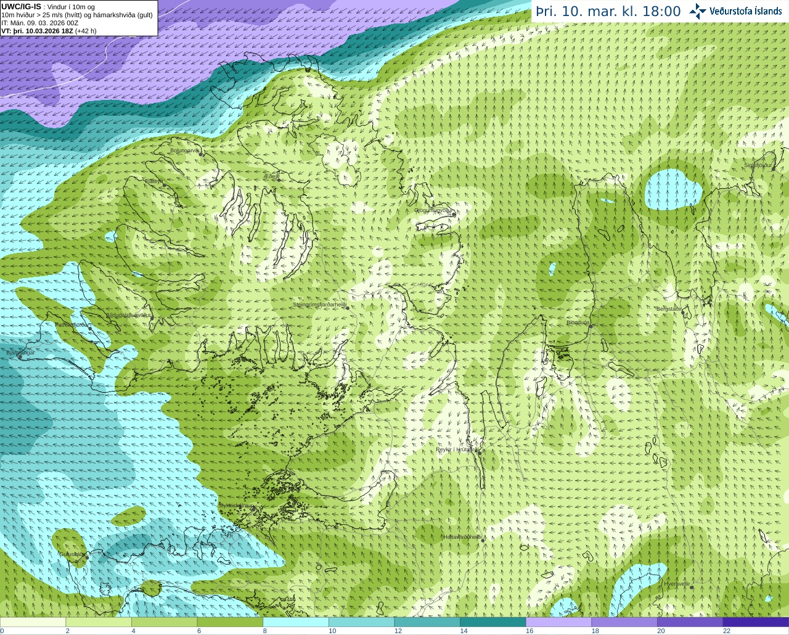Viewport: 789px width, 635px height.
Task: Pick the 2–4 m/s light green legend swatch
Action: tap(99, 622)
